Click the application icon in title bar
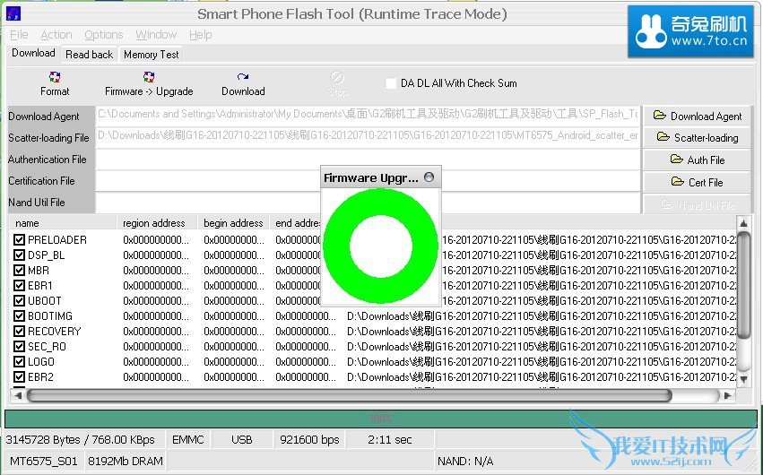Image resolution: width=763 pixels, height=475 pixels. tap(13, 13)
